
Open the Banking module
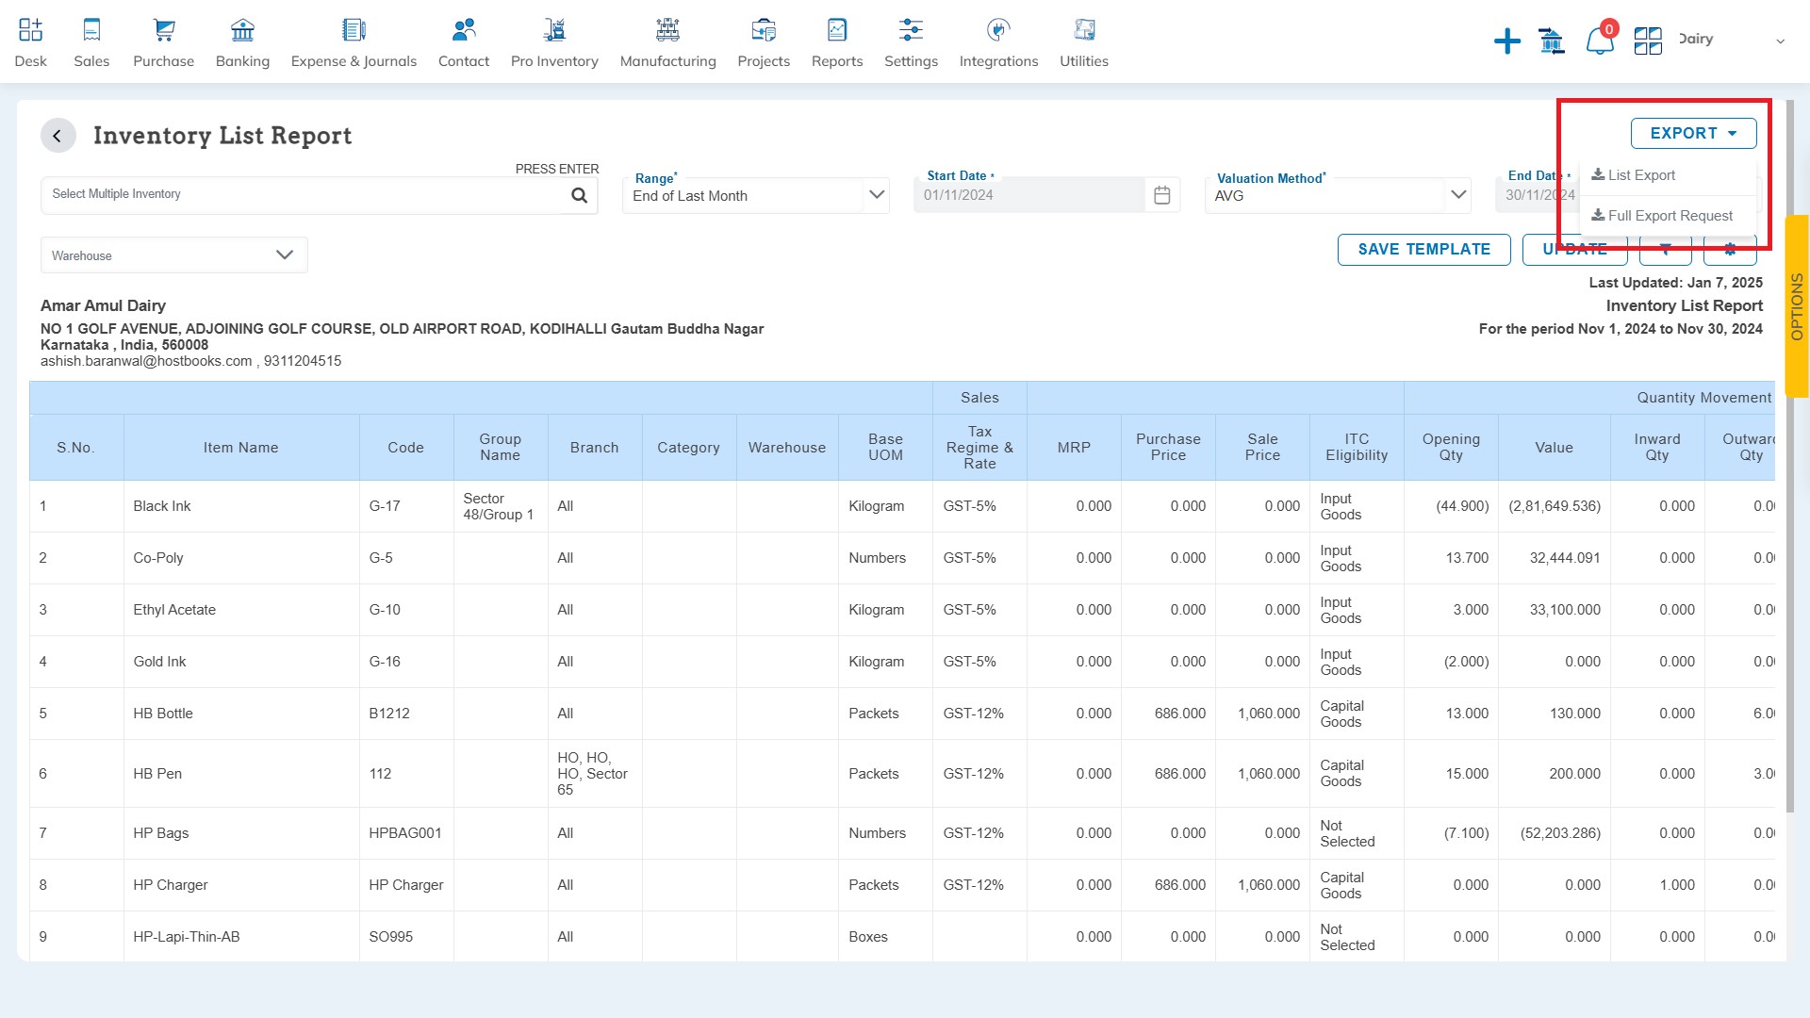242,42
